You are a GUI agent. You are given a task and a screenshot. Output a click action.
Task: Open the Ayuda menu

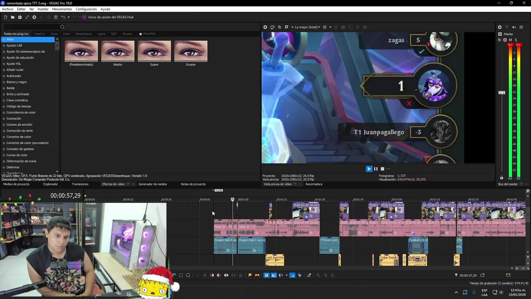click(105, 9)
